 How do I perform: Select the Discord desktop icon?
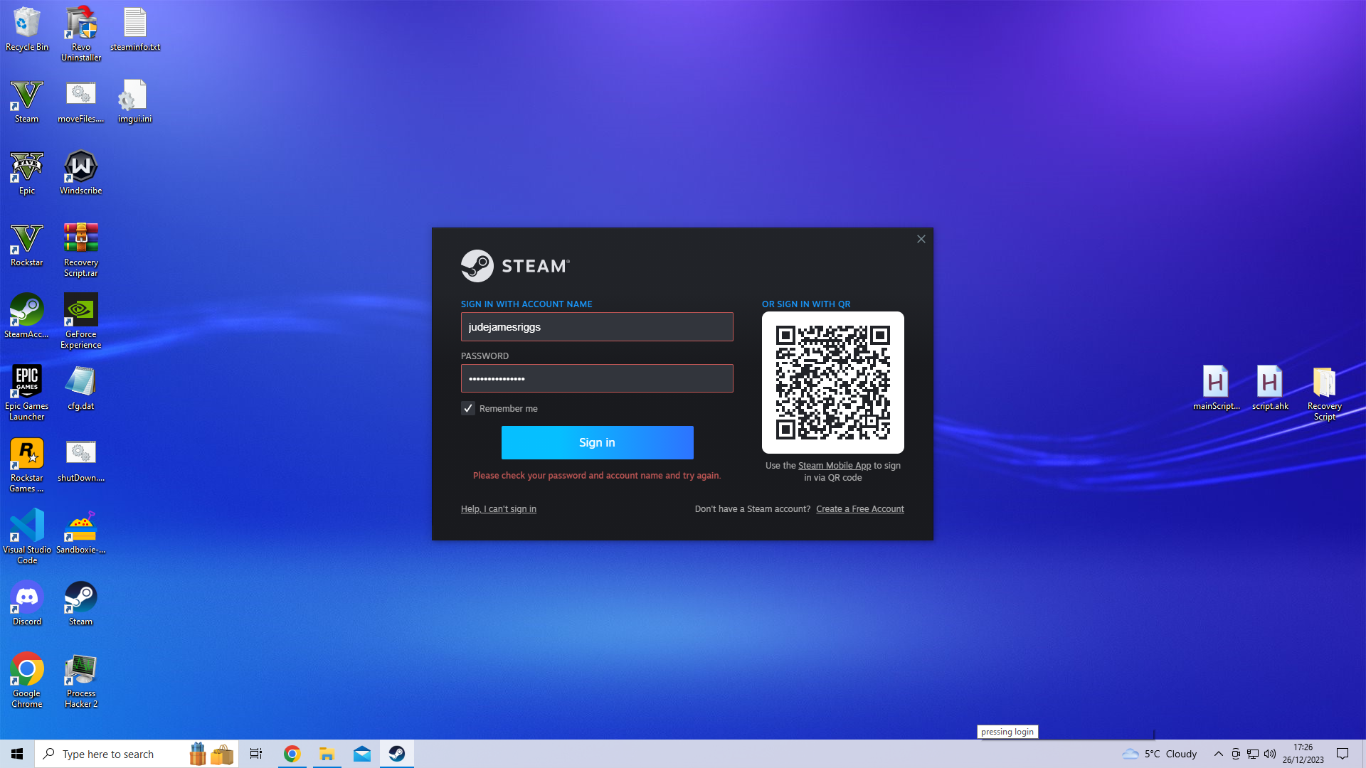point(26,602)
